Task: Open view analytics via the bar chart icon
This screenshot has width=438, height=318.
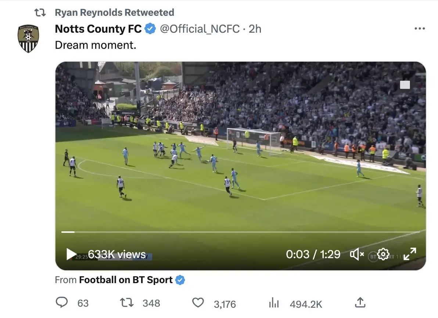Action: tap(274, 303)
